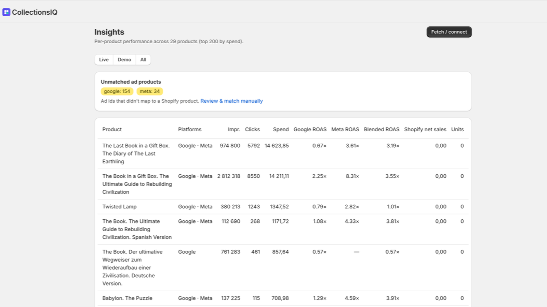Screen dimensions: 547x307
Task: Sort by the Spend column header
Action: 281,130
